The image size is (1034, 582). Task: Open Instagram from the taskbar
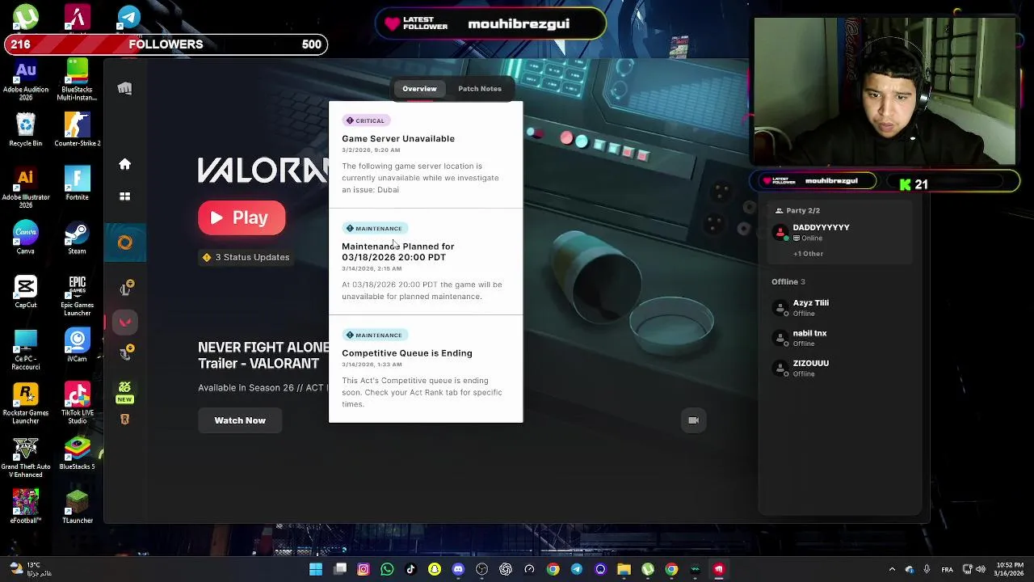point(364,569)
